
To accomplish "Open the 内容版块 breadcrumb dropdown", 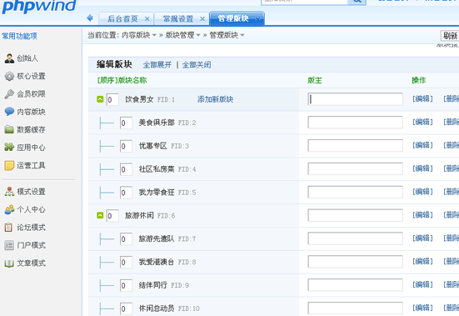I will tap(154, 36).
